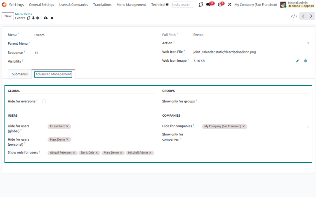Screen dimensions: 316x197
Task: Remove Eli Lambert tag from hidden users
Action: (x=67, y=126)
